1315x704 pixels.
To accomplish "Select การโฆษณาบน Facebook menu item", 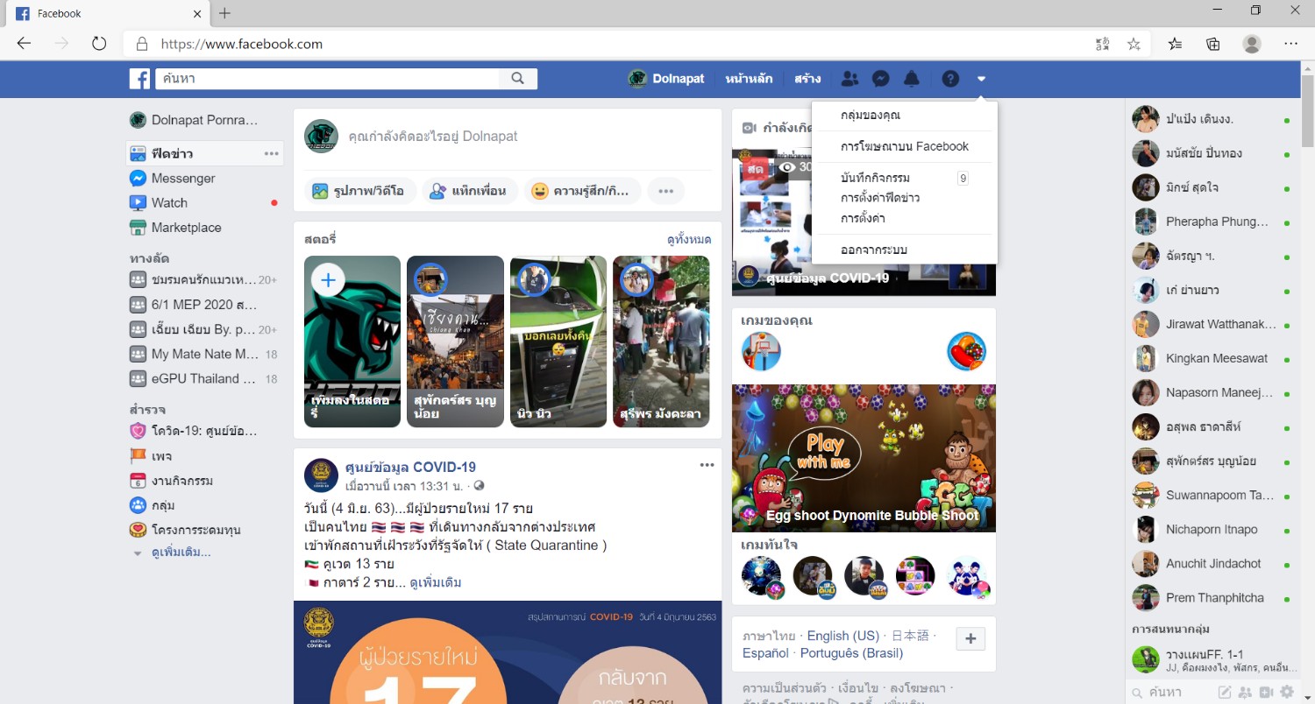I will click(905, 146).
